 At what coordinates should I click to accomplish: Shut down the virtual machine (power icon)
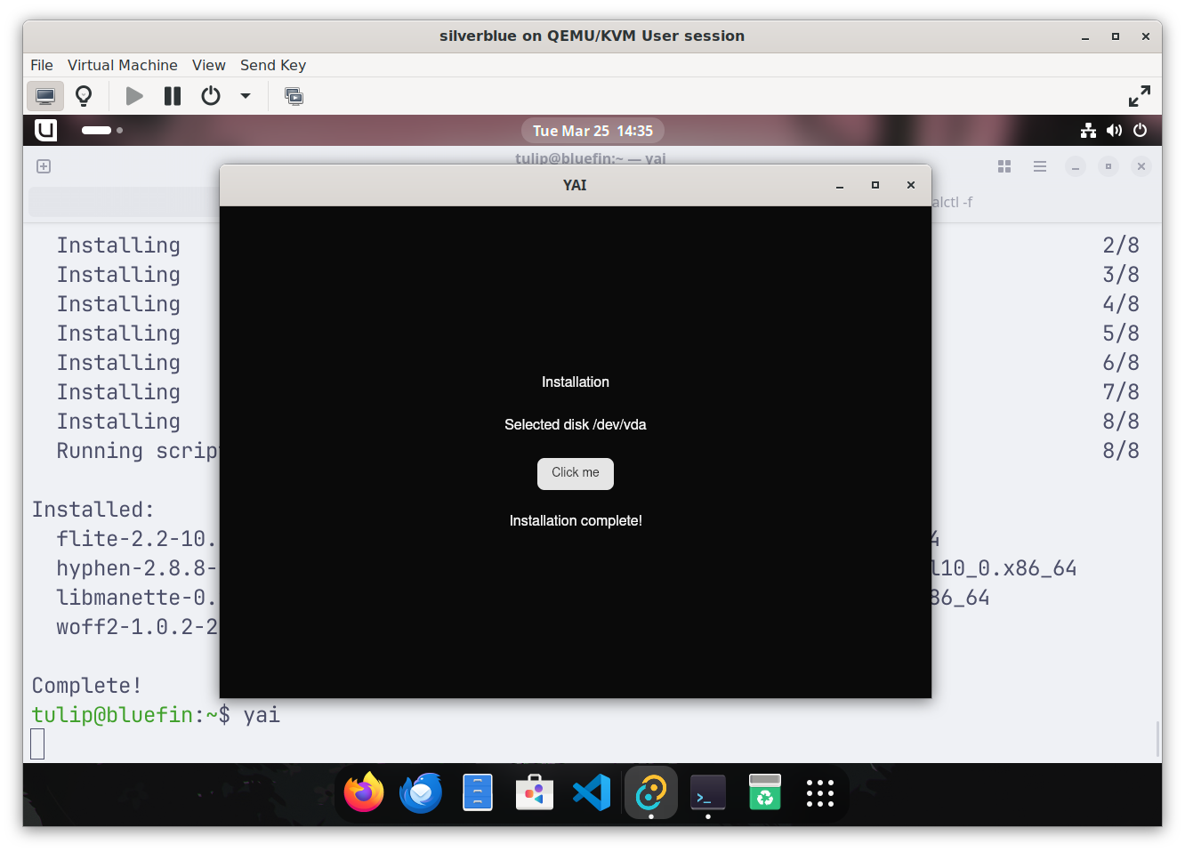click(x=211, y=95)
